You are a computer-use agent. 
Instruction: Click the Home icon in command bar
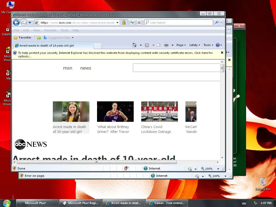coord(134,45)
